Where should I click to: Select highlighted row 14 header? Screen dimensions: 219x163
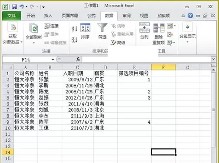(x=8, y=152)
